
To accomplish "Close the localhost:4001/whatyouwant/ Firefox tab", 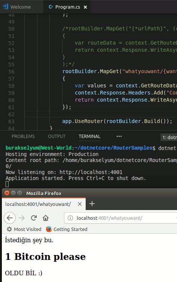I will click(80, 204).
